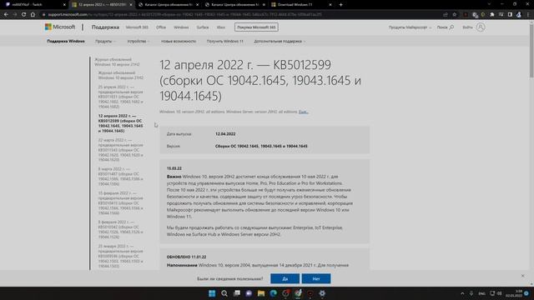Open sidebar entry 25 апреля 2022 preview
The width and height of the screenshot is (534, 300).
pos(121,97)
